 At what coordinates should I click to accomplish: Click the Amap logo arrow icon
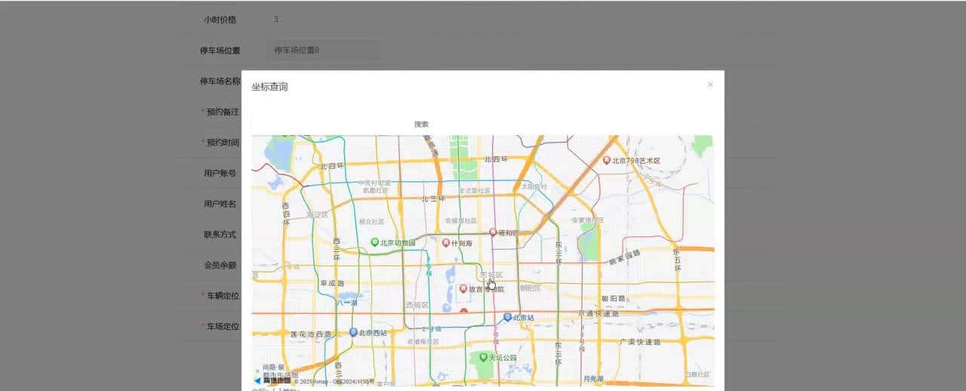click(x=257, y=380)
